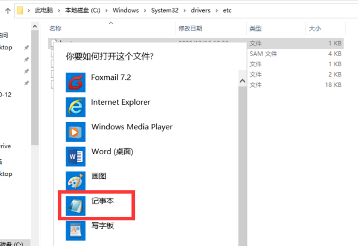Image resolution: width=358 pixels, height=246 pixels.
Task: Choose the 记事本 label to open the file
Action: coord(103,201)
